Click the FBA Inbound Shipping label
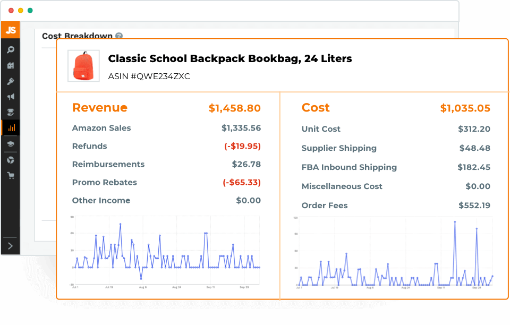This screenshot has width=510, height=325. pyautogui.click(x=349, y=167)
